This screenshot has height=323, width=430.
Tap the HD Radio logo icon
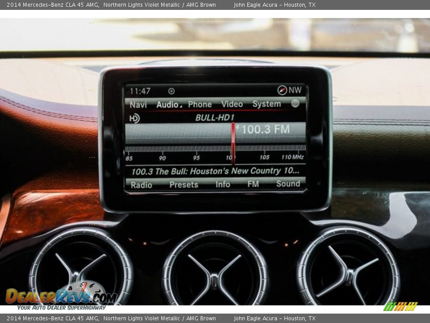pos(134,118)
